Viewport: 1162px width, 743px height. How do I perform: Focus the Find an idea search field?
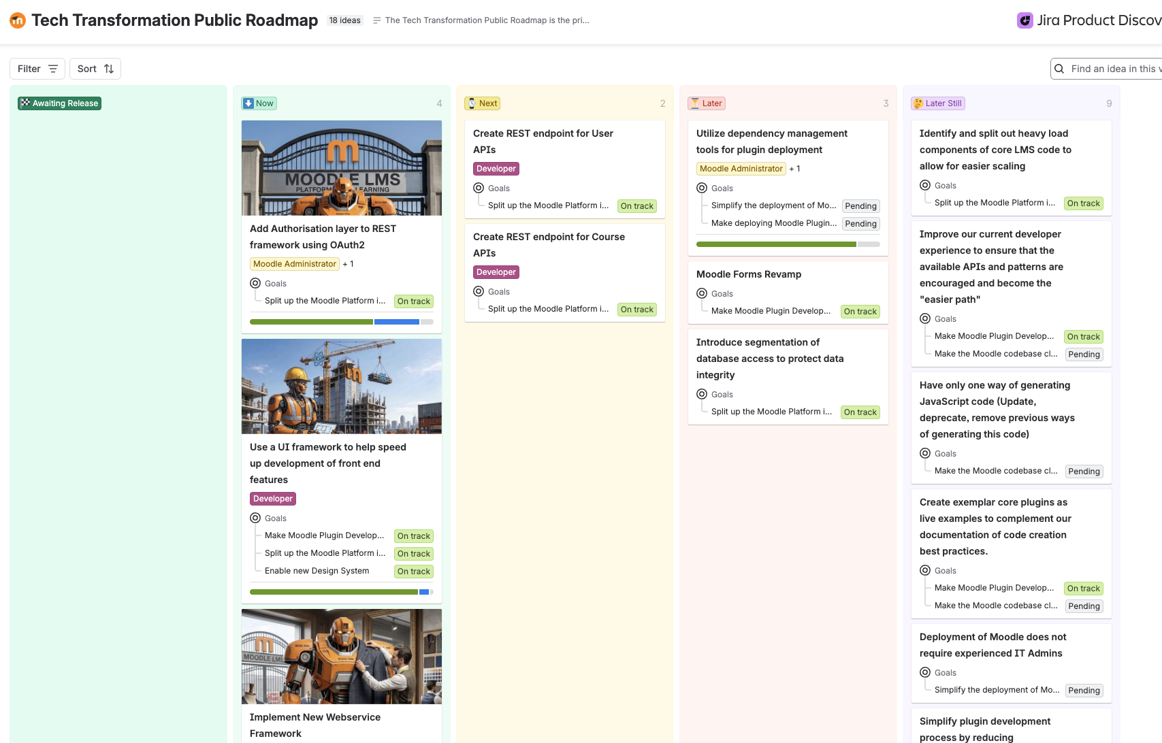[1107, 69]
